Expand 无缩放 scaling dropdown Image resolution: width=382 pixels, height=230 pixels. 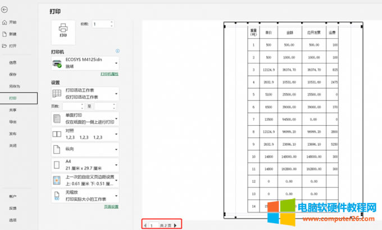[x=85, y=196]
